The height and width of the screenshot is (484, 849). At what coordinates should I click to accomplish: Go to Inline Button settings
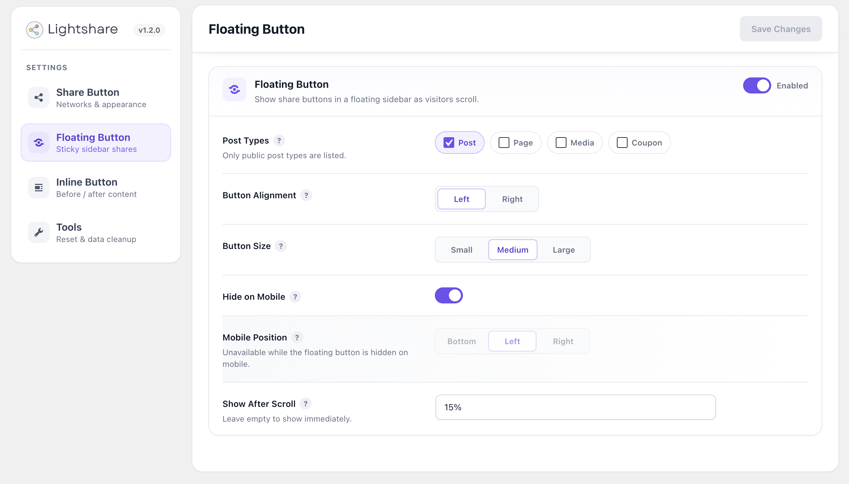pyautogui.click(x=96, y=188)
